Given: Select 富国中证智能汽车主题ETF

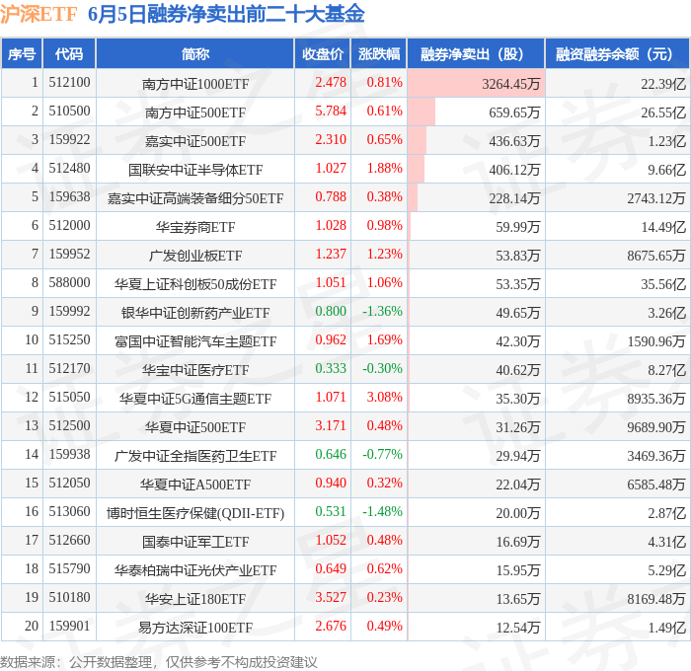Looking at the screenshot, I should click(x=195, y=341).
